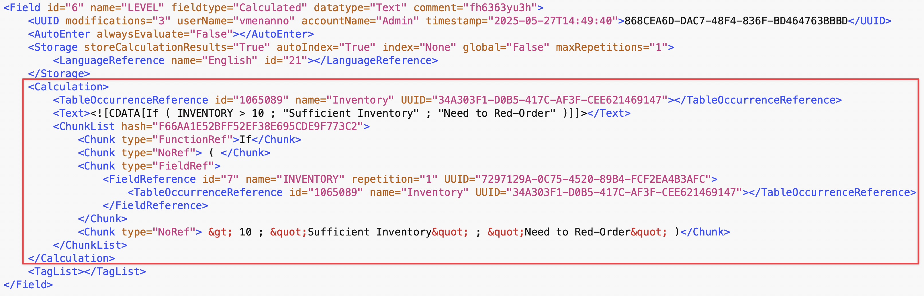Click the closing ChunkList tag
The image size is (924, 296).
coord(90,246)
